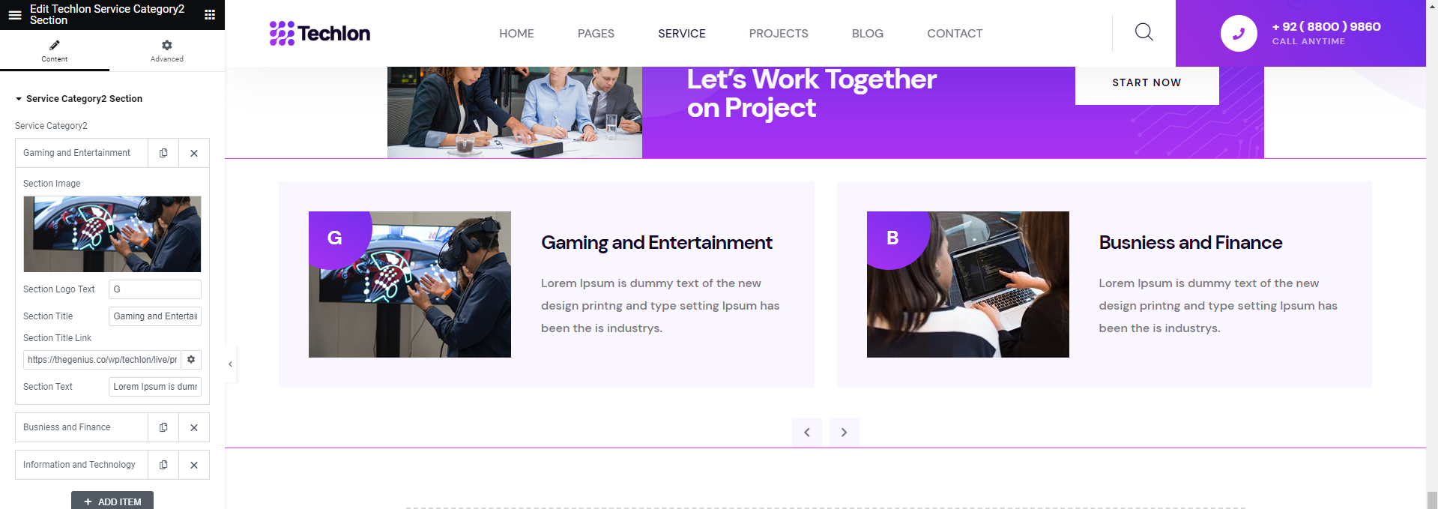Open the Elementor hamburger menu
Image resolution: width=1438 pixels, height=509 pixels.
15,14
